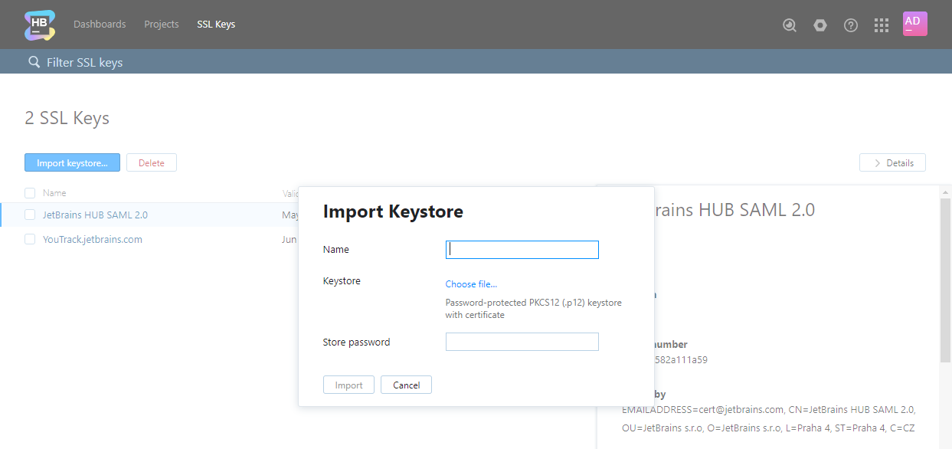Expand details using the Details chevron
This screenshot has height=449, width=952.
click(892, 162)
